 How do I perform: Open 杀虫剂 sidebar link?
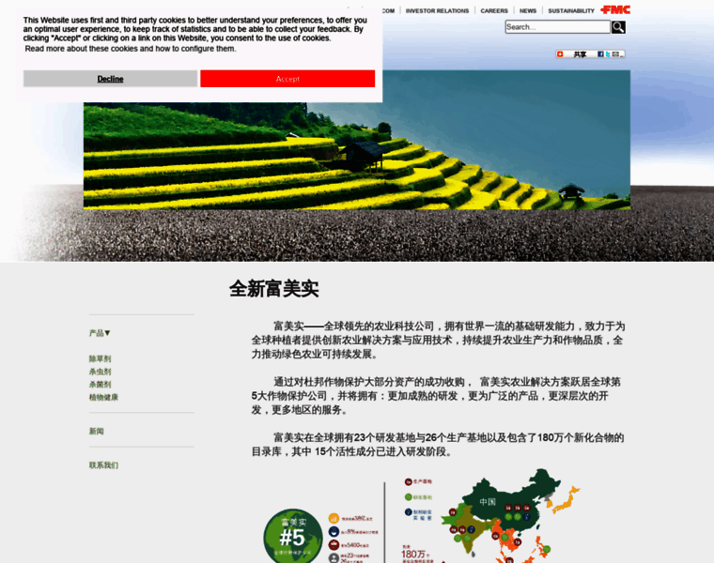100,372
